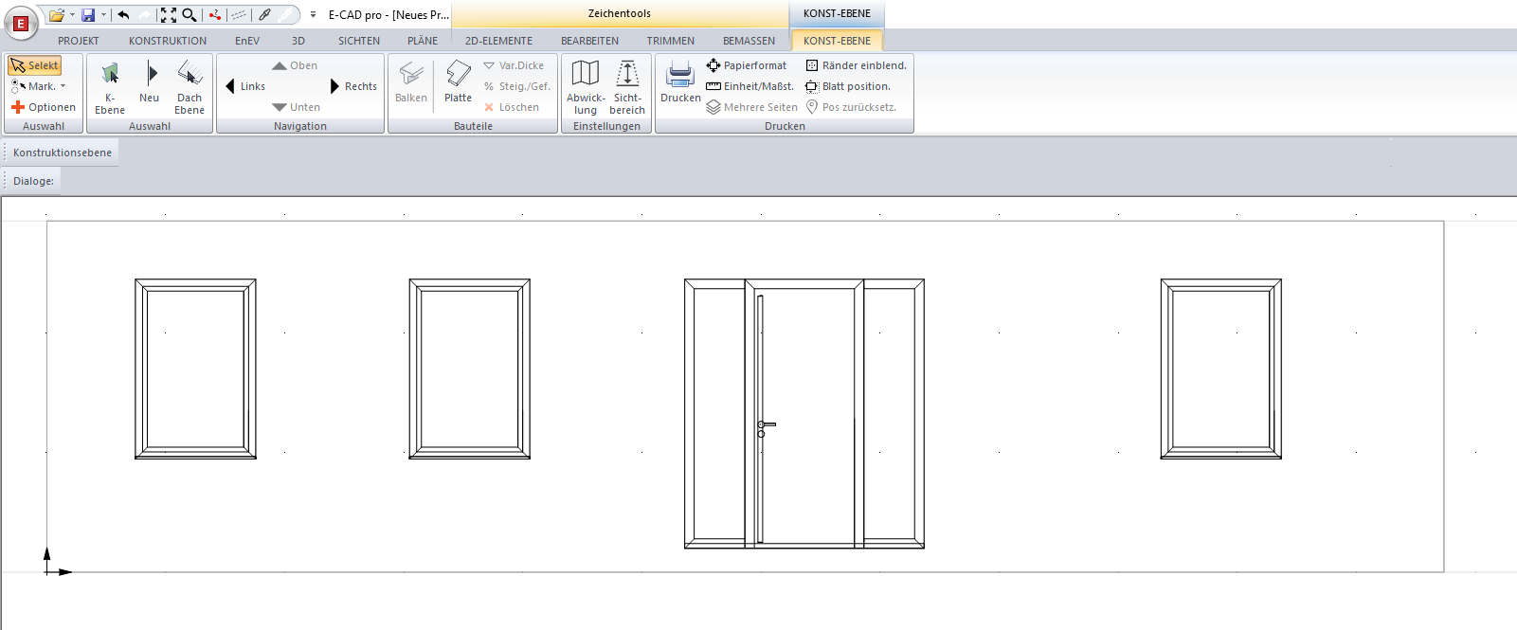Open a project with the folder icon
This screenshot has height=630, width=1517.
(57, 15)
